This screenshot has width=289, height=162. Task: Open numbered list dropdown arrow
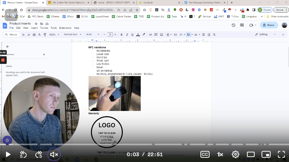pyautogui.click(x=199, y=35)
